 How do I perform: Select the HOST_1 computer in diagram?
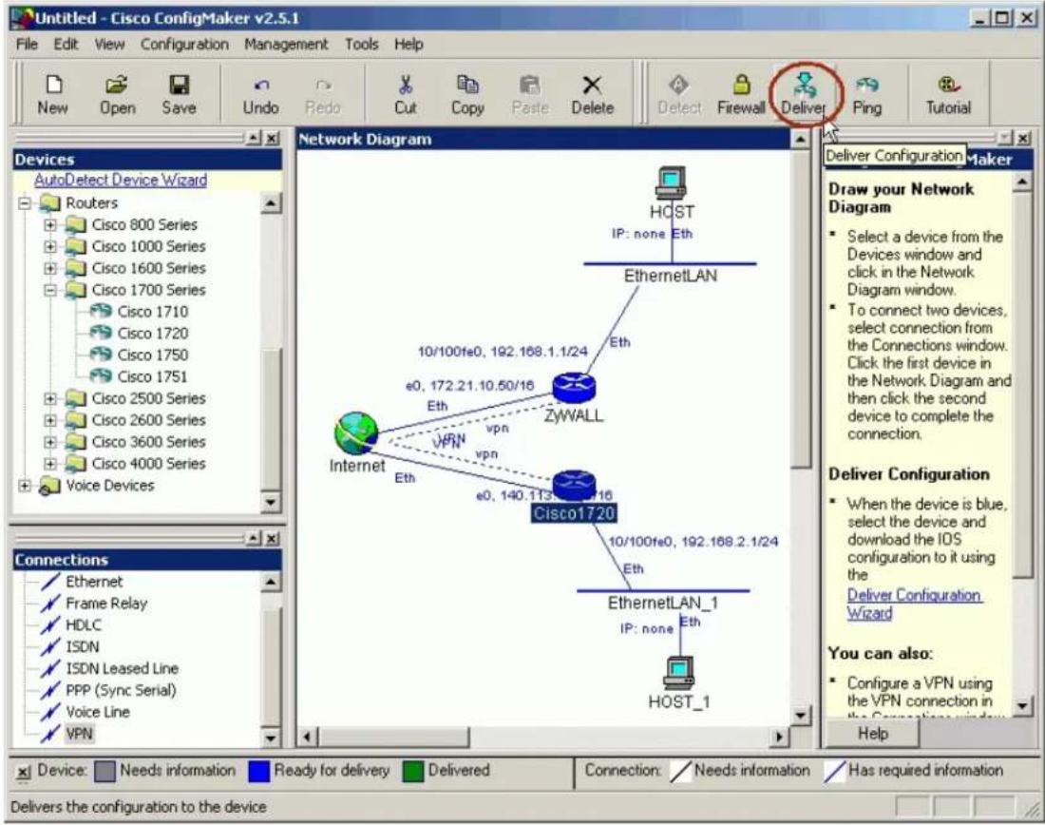coord(679,673)
